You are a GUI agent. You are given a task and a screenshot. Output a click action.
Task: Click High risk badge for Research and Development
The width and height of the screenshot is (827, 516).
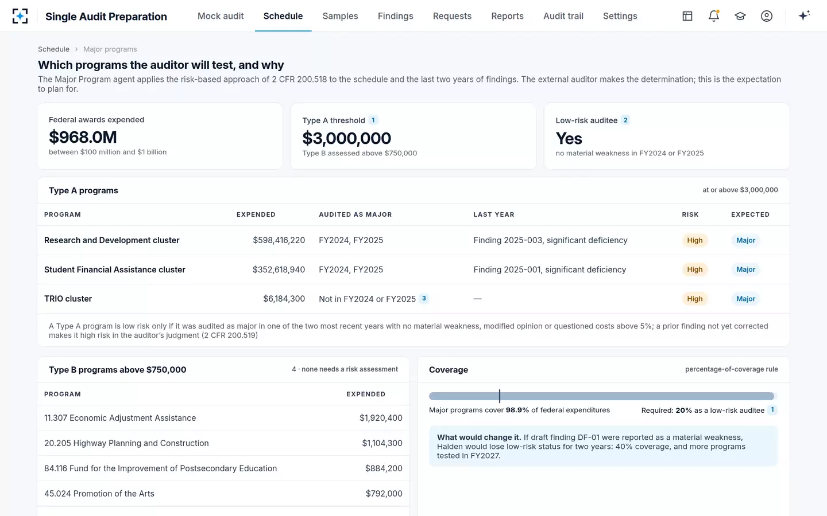pyautogui.click(x=695, y=241)
